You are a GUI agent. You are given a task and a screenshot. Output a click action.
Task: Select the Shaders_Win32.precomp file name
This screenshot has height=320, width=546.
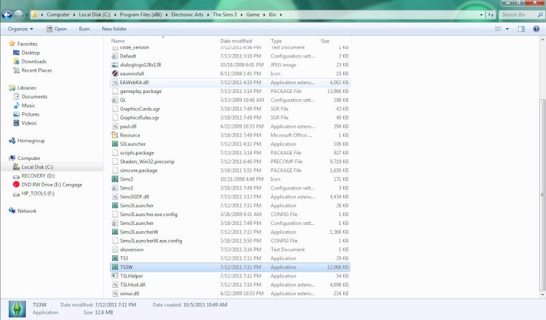[x=147, y=161]
